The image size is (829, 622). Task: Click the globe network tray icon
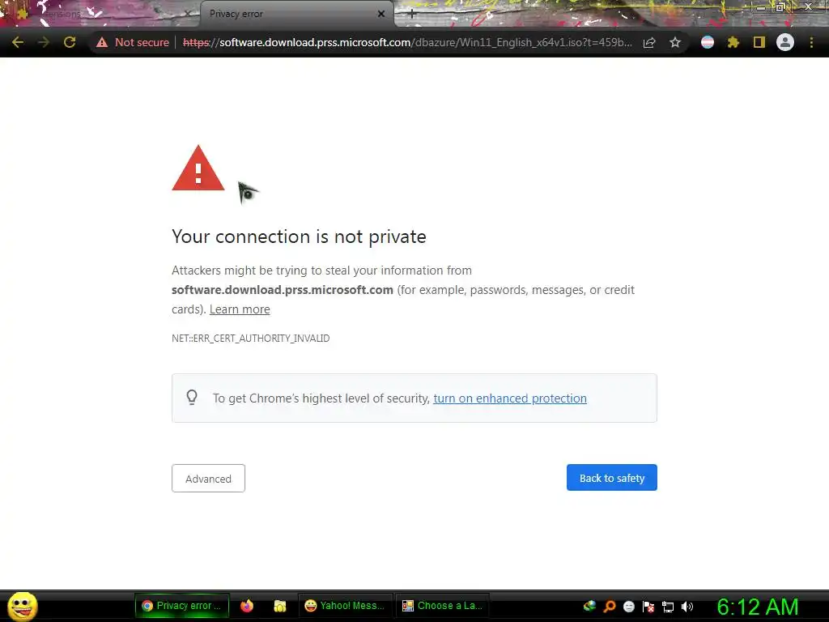click(x=589, y=606)
